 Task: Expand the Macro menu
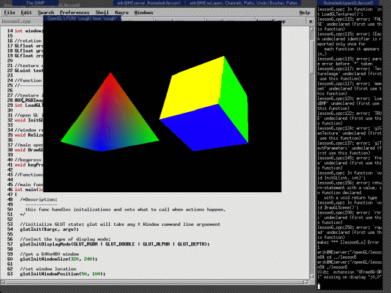[122, 12]
